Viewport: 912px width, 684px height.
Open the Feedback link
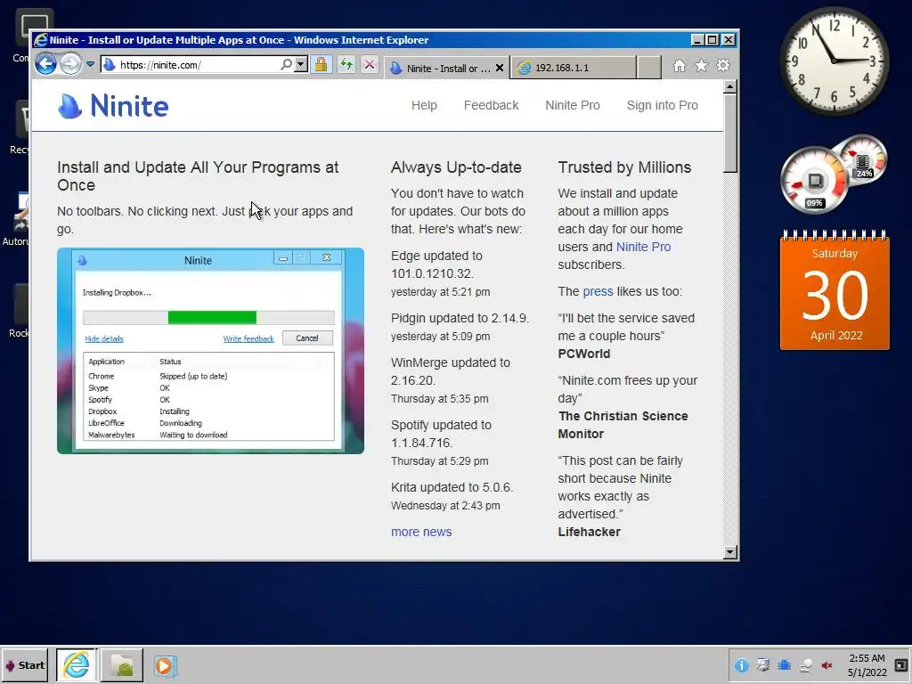click(x=491, y=105)
